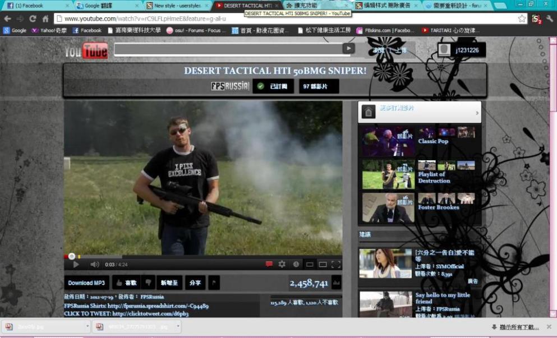Open the clicktotweet.com link
The image size is (557, 338).
150,314
